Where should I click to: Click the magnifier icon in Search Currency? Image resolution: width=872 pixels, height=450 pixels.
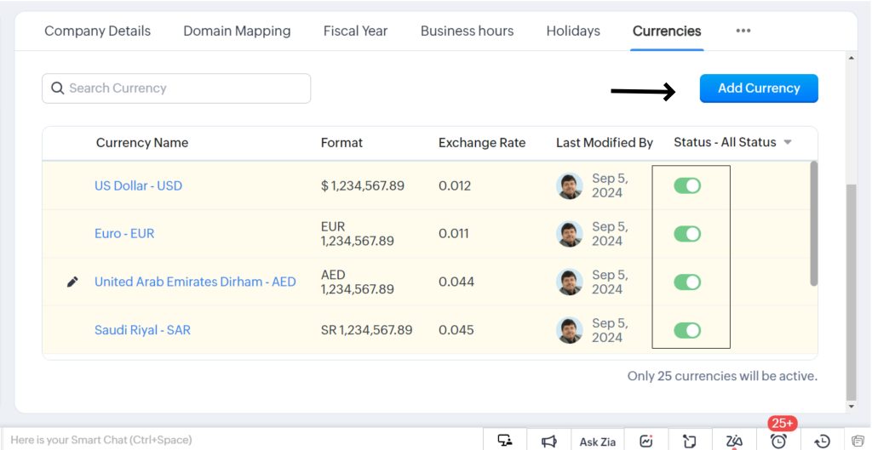(57, 88)
